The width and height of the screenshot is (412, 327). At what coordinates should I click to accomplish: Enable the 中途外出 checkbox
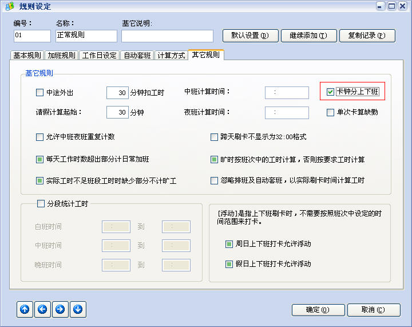40,92
